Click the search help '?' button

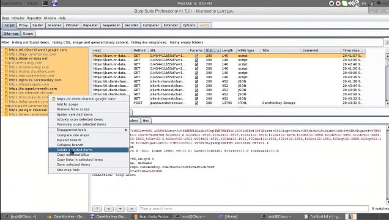click(97, 208)
